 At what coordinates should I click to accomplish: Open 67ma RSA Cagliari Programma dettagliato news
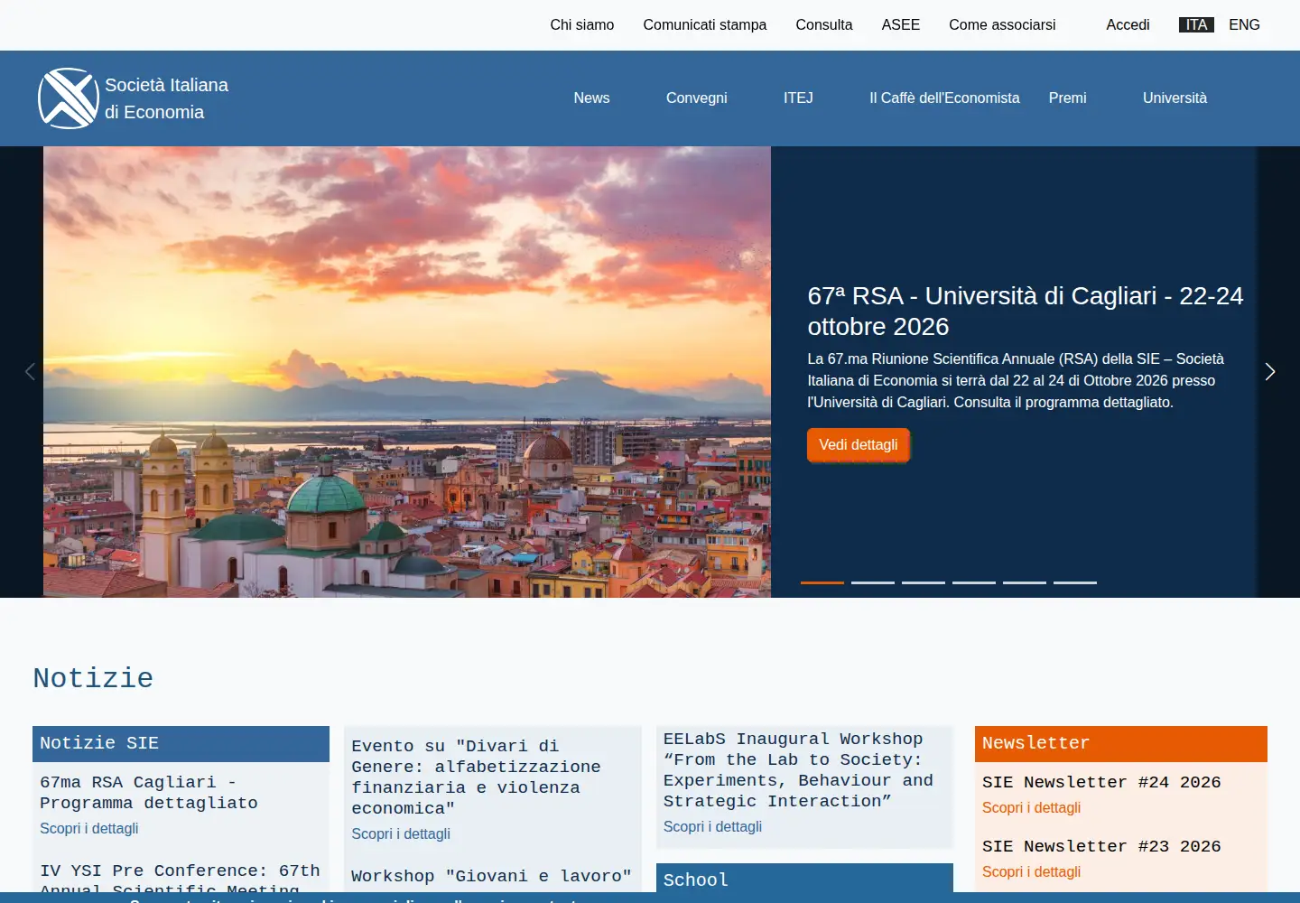(x=149, y=793)
